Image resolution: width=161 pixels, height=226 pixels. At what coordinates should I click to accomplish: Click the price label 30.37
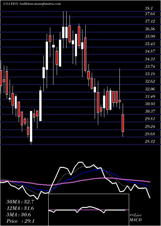pos(150,111)
